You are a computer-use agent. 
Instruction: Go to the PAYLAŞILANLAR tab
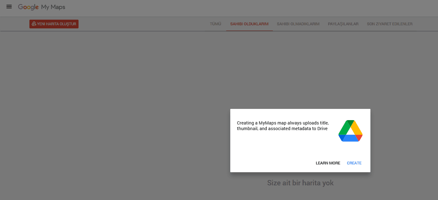343,24
